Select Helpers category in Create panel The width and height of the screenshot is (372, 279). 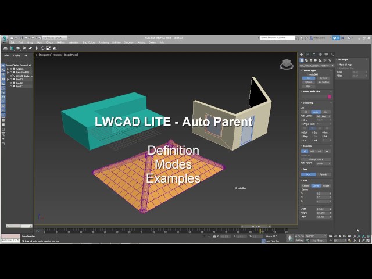pyautogui.click(x=320, y=60)
